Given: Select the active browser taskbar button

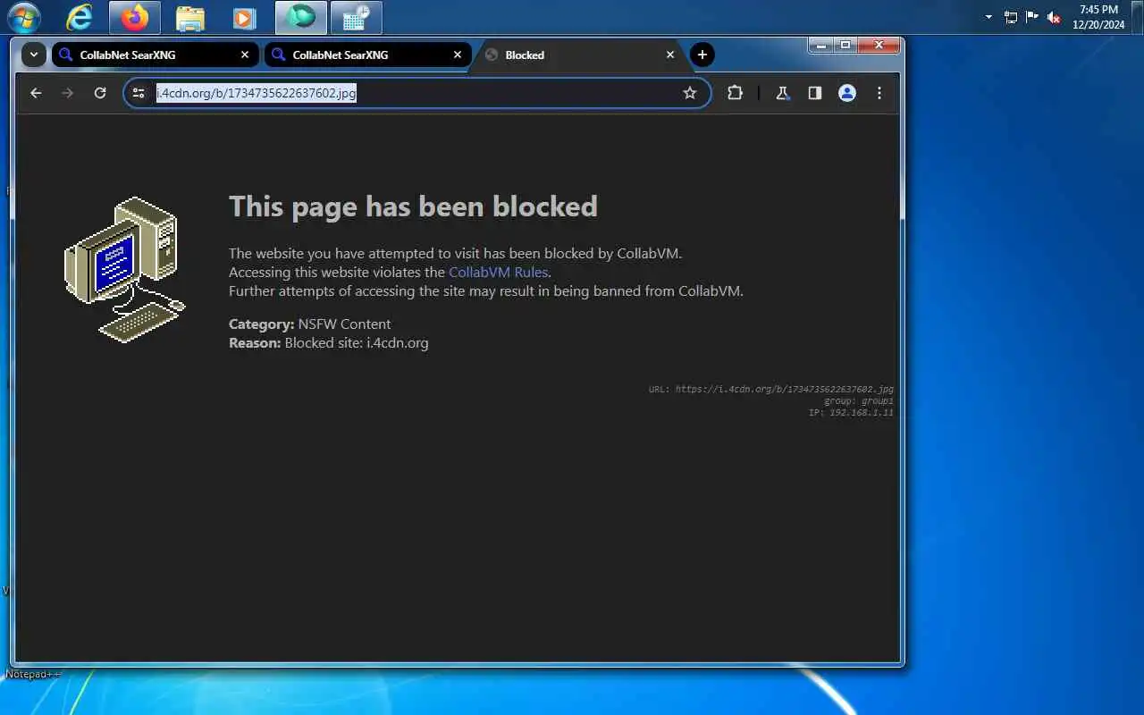Looking at the screenshot, I should (x=301, y=17).
